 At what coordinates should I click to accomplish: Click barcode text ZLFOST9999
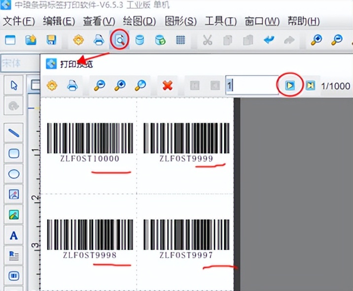click(x=186, y=158)
